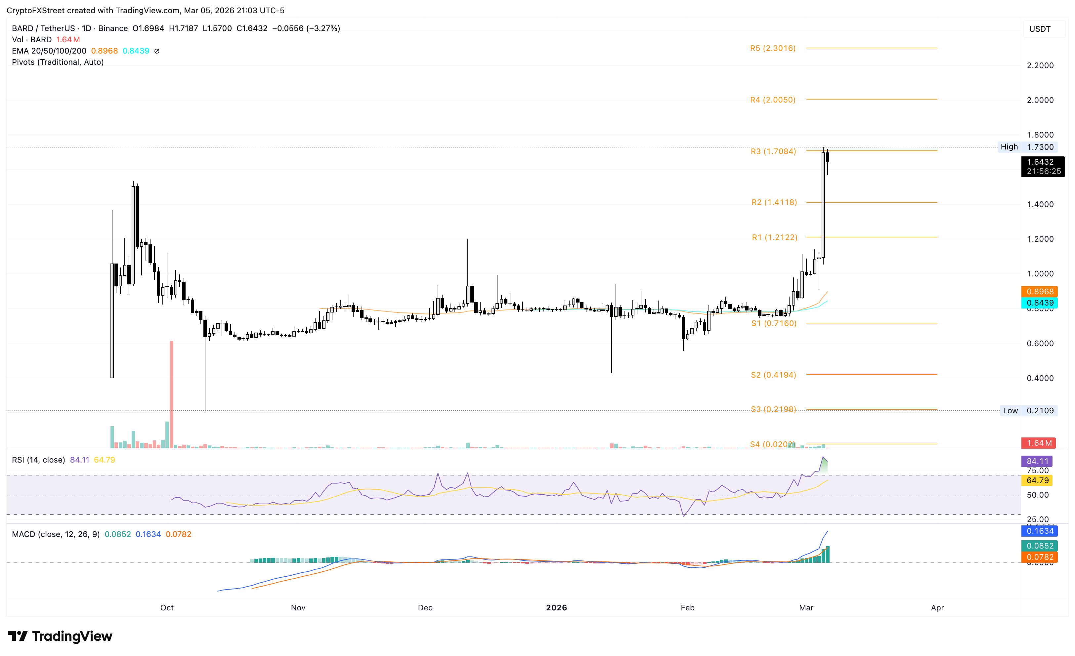Click the red 1.64 M volume tag

coord(1038,443)
